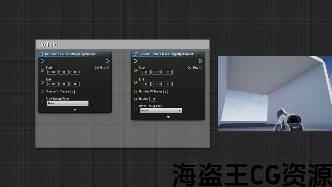Viewport: 332px width, 187px height.
Task: Click the SphereTrace node output execution pin
Action: (x=200, y=61)
